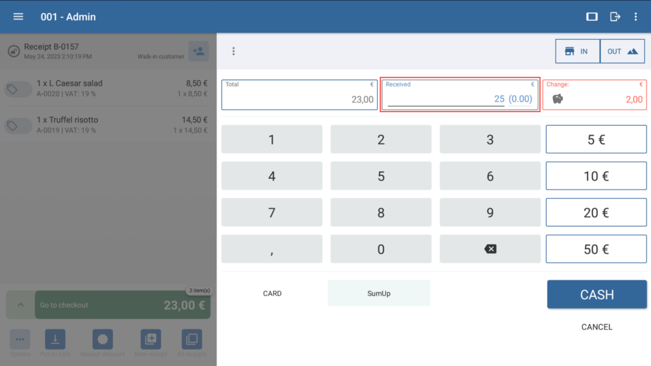The image size is (651, 366).
Task: Open payment panel three-dot options menu
Action: click(233, 51)
